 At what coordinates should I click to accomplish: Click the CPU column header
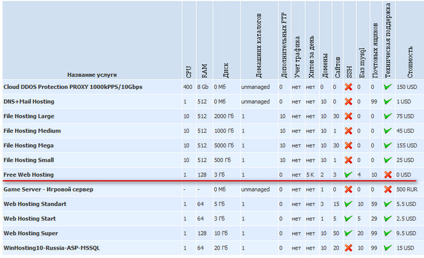189,72
